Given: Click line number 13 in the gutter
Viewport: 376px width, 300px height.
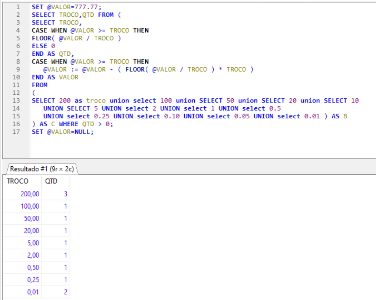Looking at the screenshot, I should pos(16,101).
